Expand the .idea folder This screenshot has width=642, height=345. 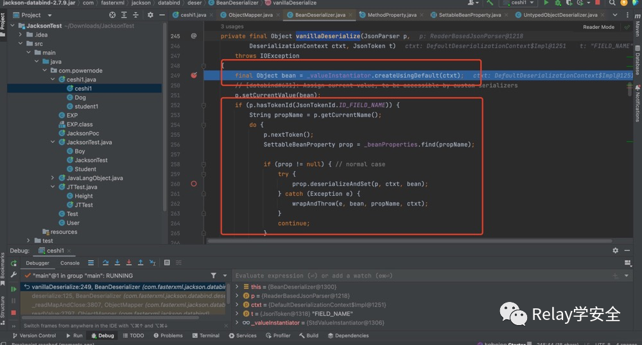[x=21, y=35]
